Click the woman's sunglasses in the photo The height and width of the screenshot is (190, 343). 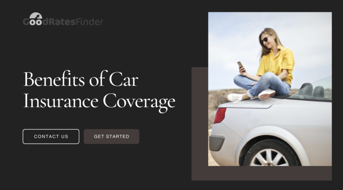[x=265, y=40]
